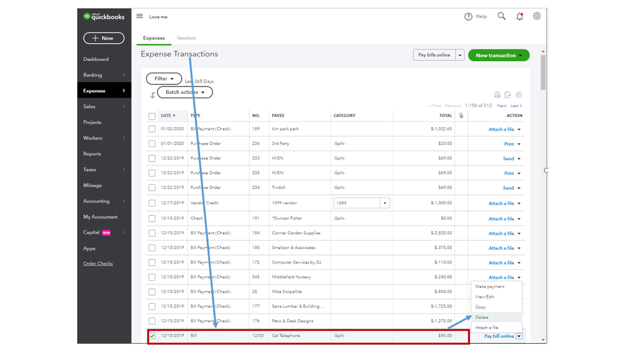Click the attachment paperclip column icon

tap(461, 116)
